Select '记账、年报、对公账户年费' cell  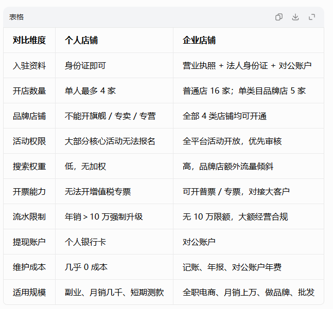(232, 267)
